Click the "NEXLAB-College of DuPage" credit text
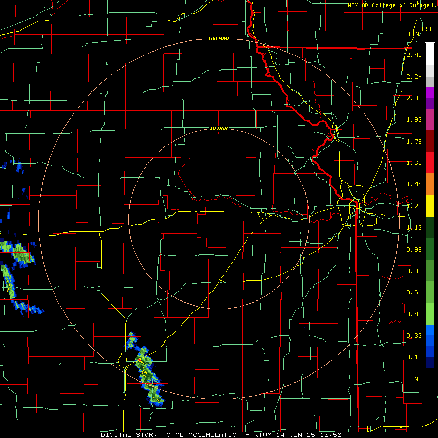This screenshot has width=438, height=438. click(388, 5)
